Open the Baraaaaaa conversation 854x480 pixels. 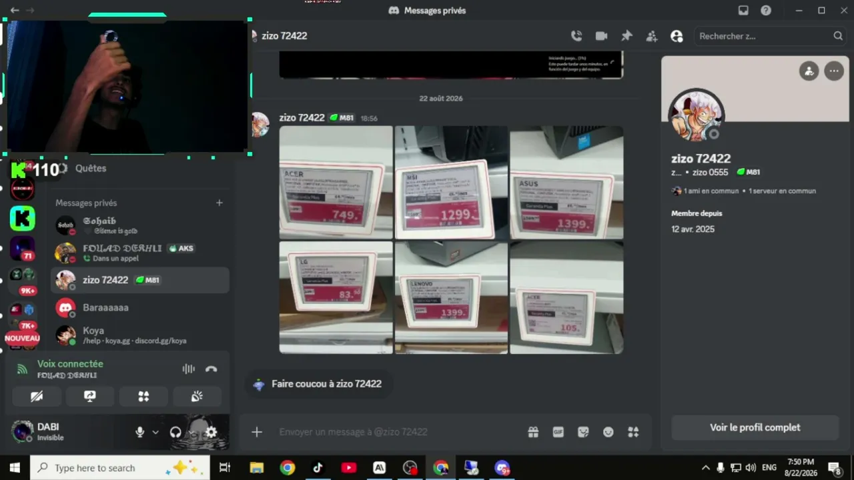click(140, 307)
